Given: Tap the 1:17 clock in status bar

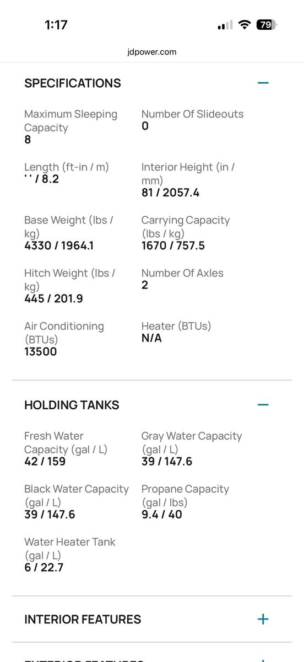Looking at the screenshot, I should click(x=56, y=25).
